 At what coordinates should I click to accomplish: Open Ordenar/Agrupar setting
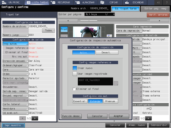click(x=15, y=65)
